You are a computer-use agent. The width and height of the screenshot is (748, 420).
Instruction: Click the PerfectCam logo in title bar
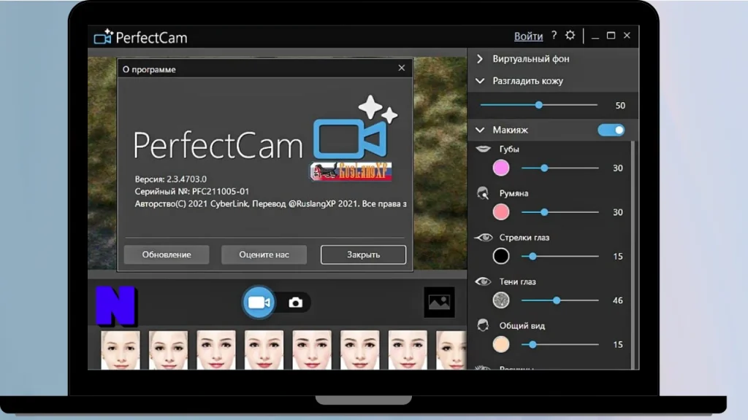pyautogui.click(x=141, y=37)
